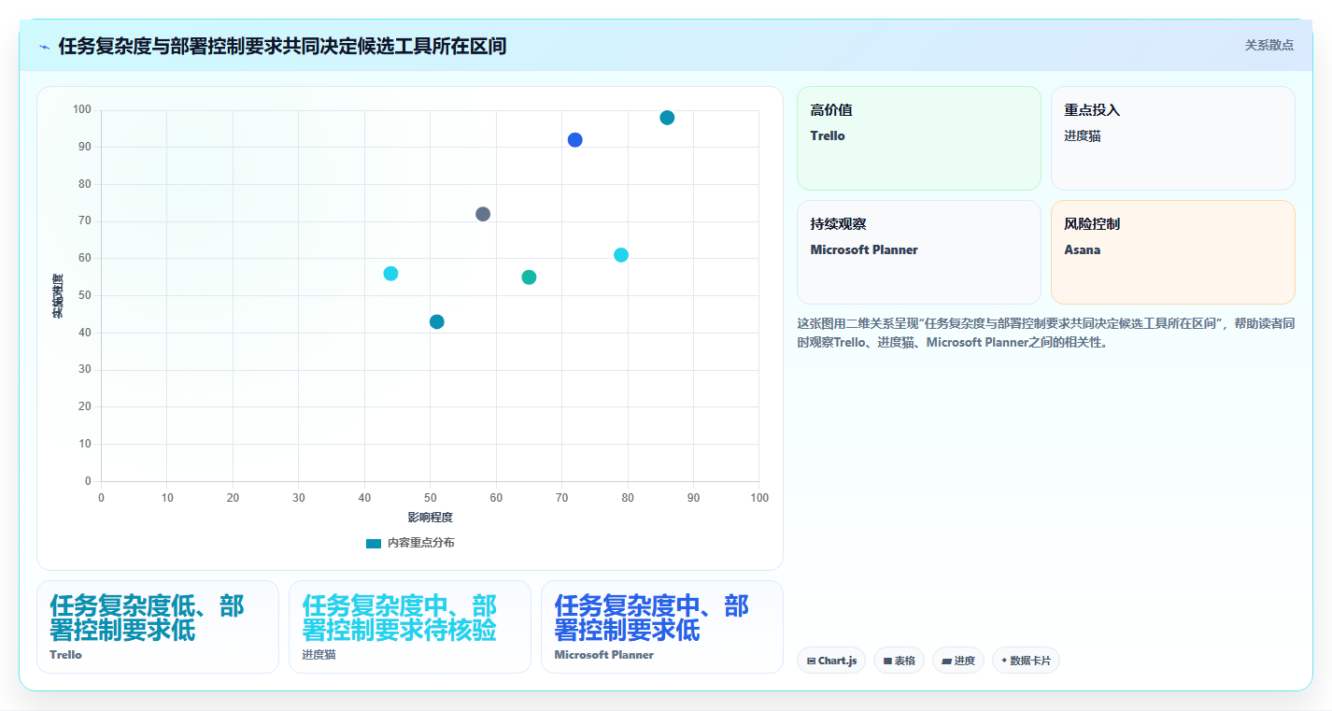1332x711 pixels.
Task: Click the x-axis tick label 50
Action: click(x=430, y=498)
